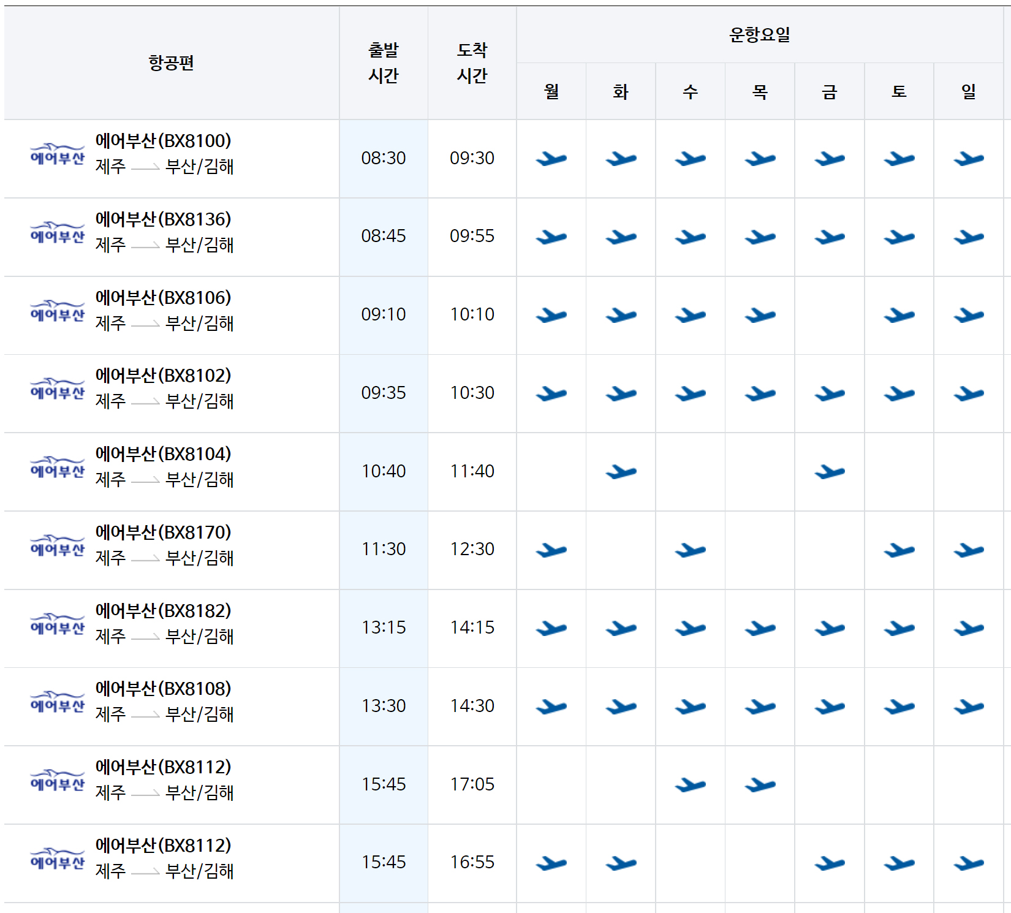Click flight name 에어부산(BX8102)
The image size is (1011, 913).
pos(164,376)
